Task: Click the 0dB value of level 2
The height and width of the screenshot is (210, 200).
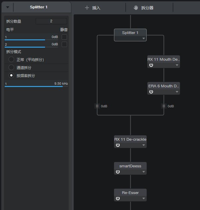Action: tap(55, 44)
